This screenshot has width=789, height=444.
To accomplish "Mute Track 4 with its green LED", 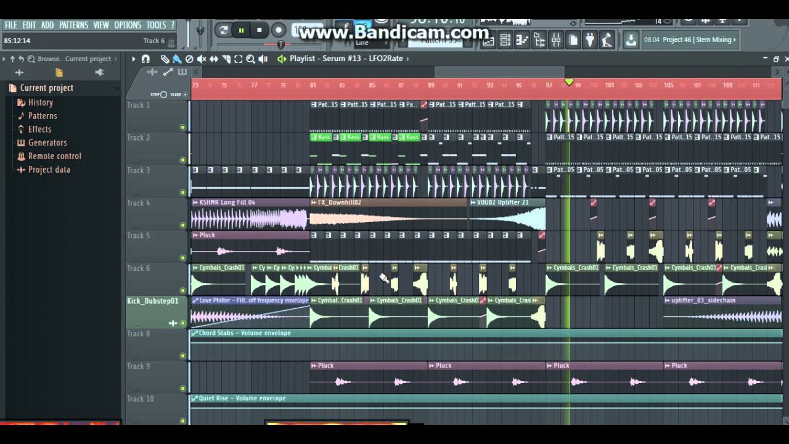I will click(182, 225).
